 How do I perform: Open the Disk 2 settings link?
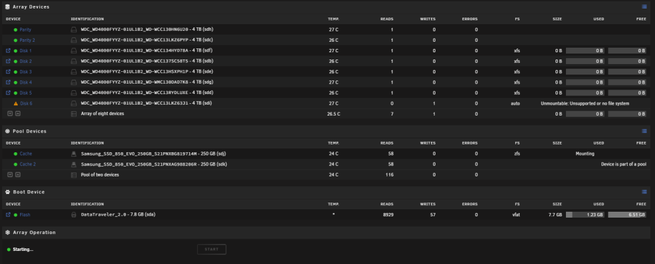[26, 61]
